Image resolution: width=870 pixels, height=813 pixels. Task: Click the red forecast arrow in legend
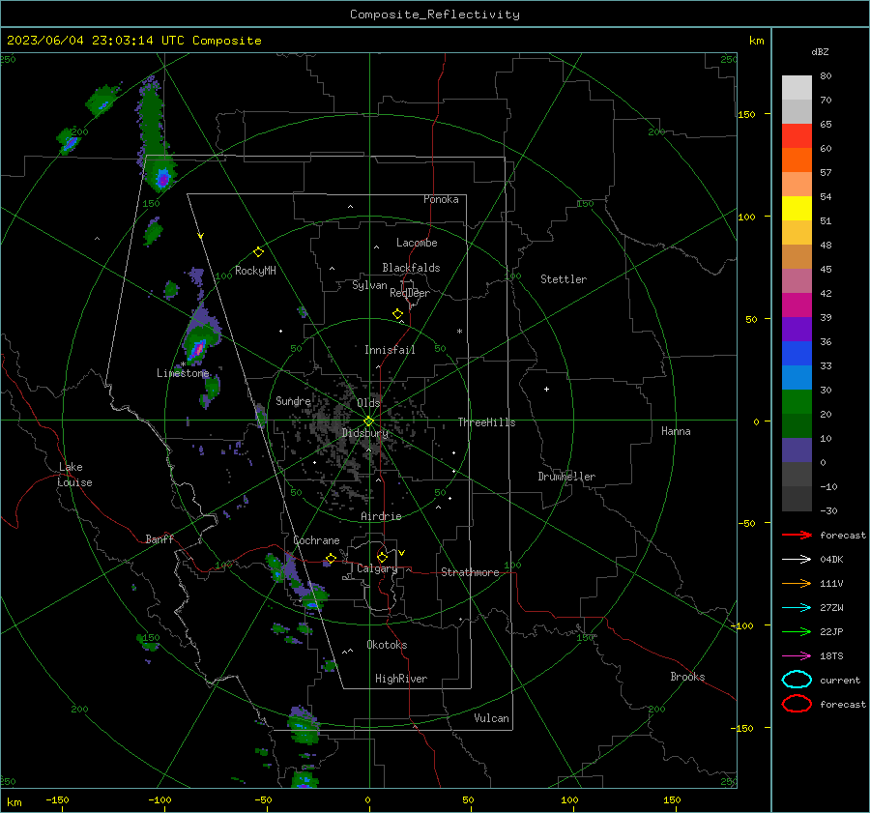pos(797,535)
